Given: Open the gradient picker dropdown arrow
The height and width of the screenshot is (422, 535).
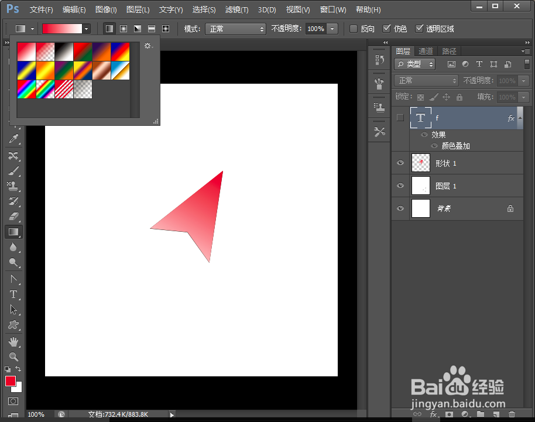Looking at the screenshot, I should pyautogui.click(x=86, y=29).
